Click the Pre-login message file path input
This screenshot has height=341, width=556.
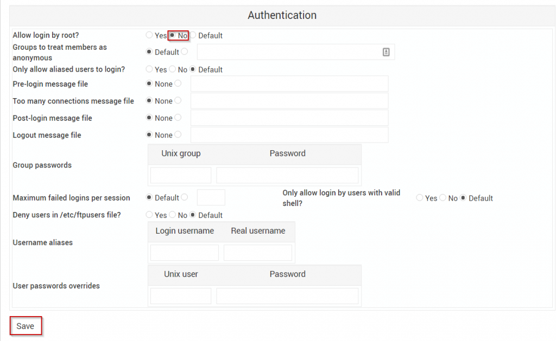tap(289, 84)
